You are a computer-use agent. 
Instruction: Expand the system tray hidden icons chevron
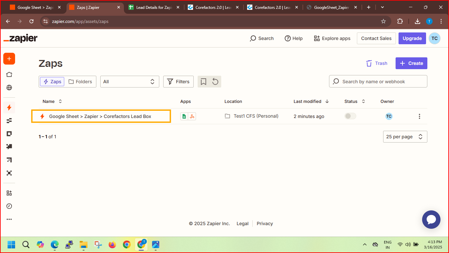[x=364, y=244]
